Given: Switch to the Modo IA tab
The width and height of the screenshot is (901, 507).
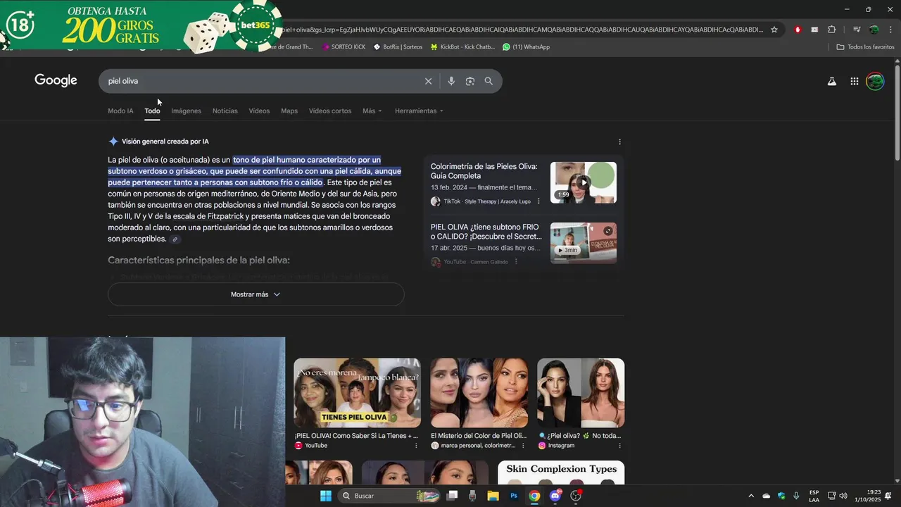Looking at the screenshot, I should coord(120,111).
